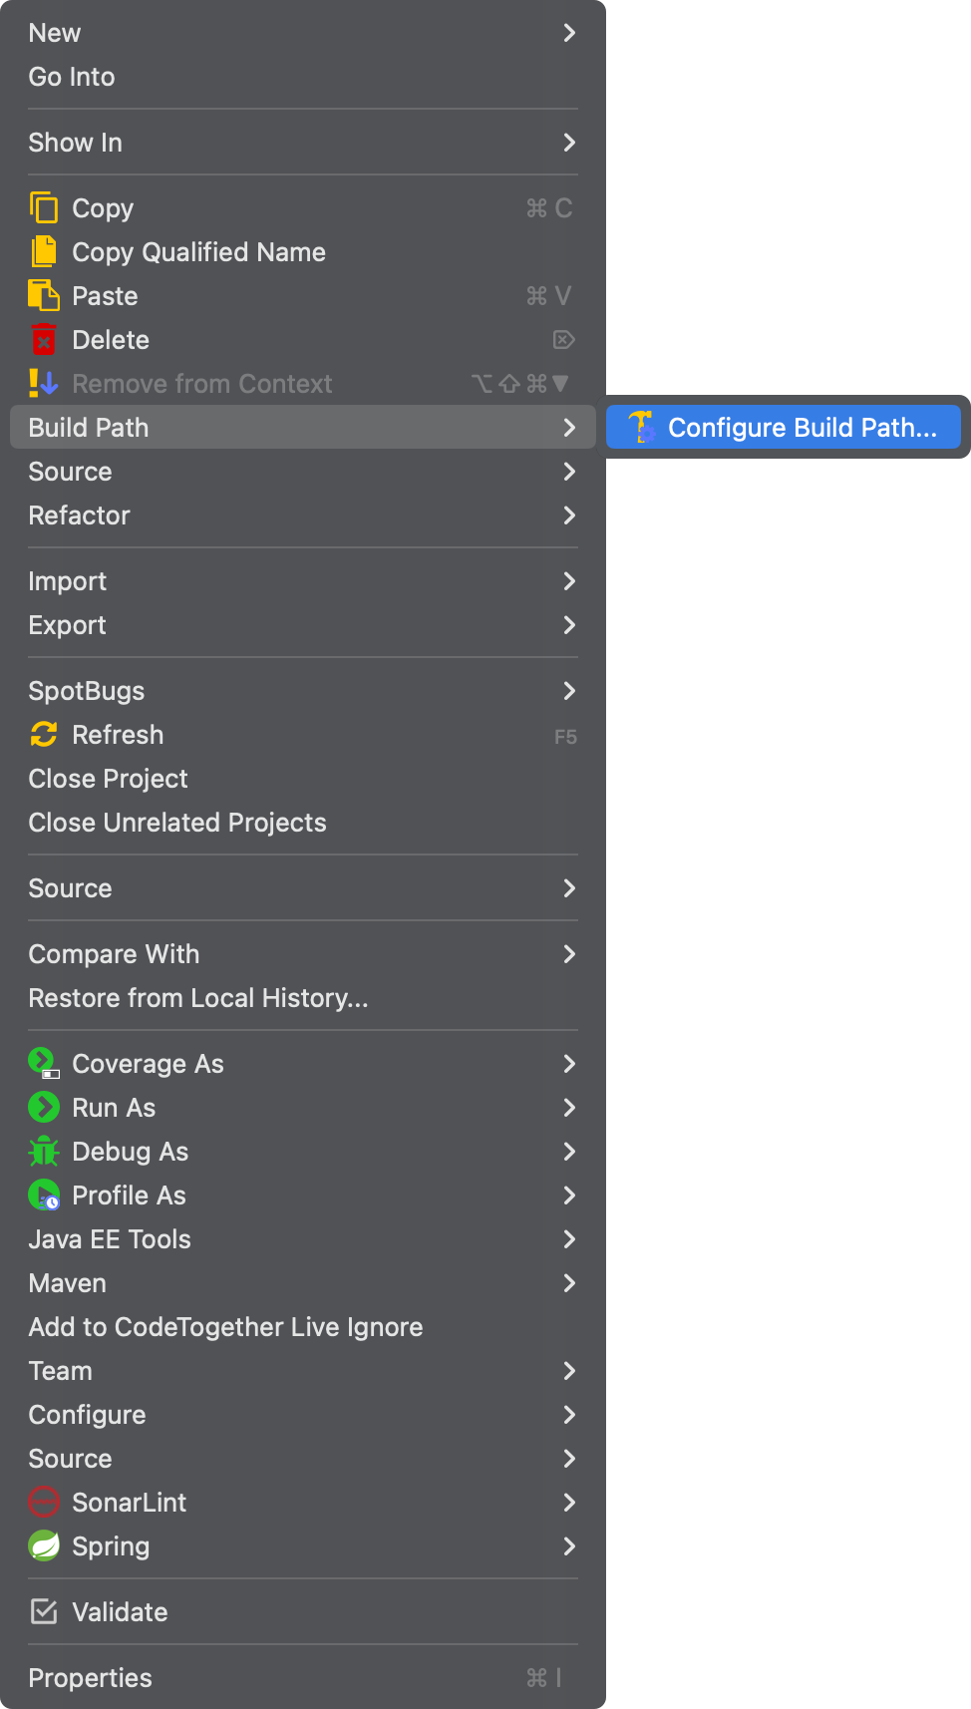This screenshot has height=1709, width=971.
Task: Open the Team submenu arrow
Action: tap(569, 1371)
